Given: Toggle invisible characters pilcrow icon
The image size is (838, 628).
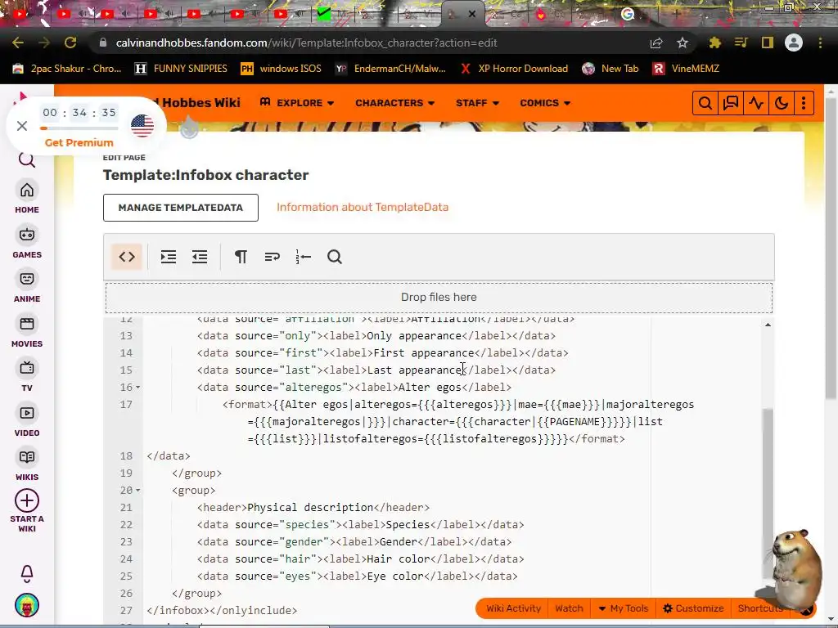Looking at the screenshot, I should click(x=241, y=257).
